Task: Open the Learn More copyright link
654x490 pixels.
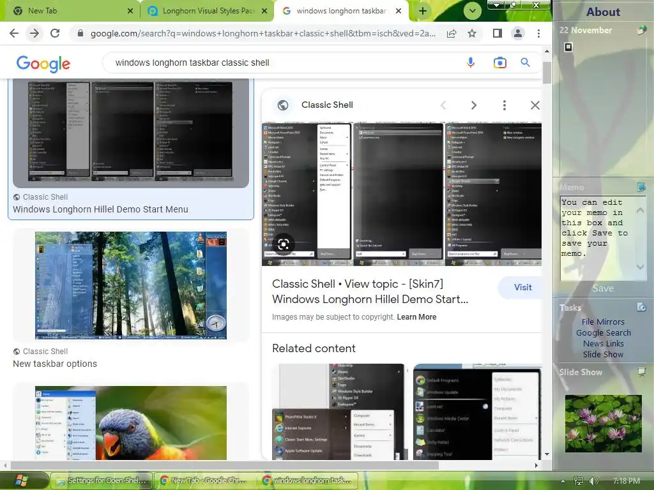Action: tap(416, 317)
